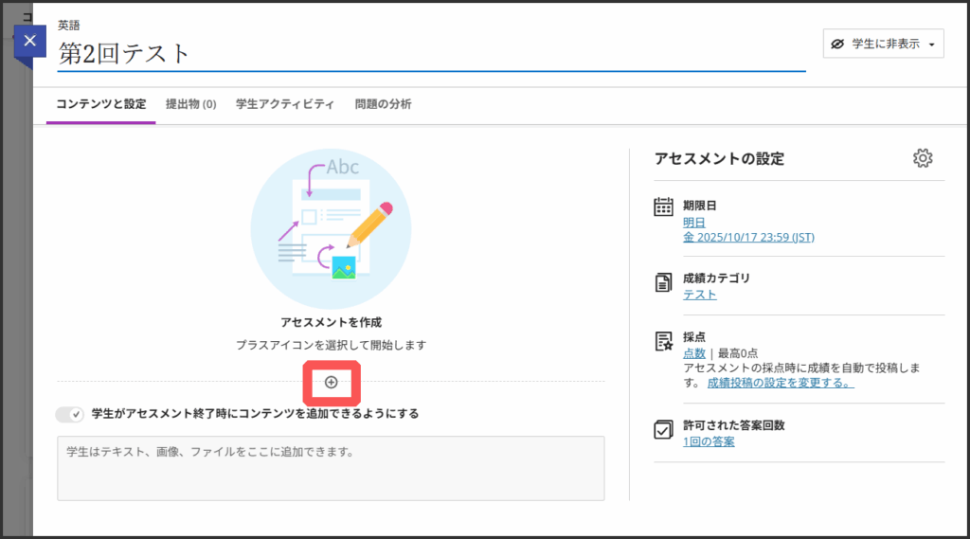Open the 学生に非表示 visibility dropdown
970x539 pixels.
coord(883,44)
